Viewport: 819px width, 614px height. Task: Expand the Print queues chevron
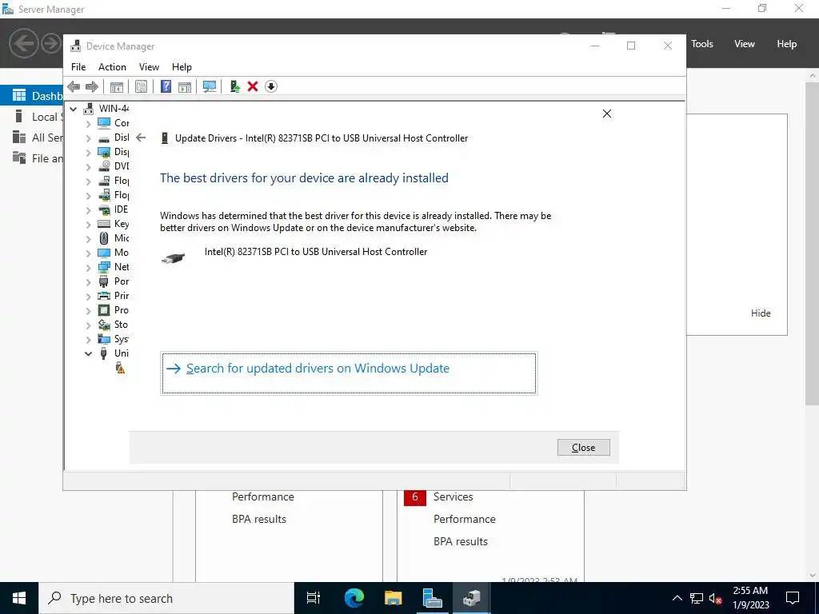tap(88, 297)
